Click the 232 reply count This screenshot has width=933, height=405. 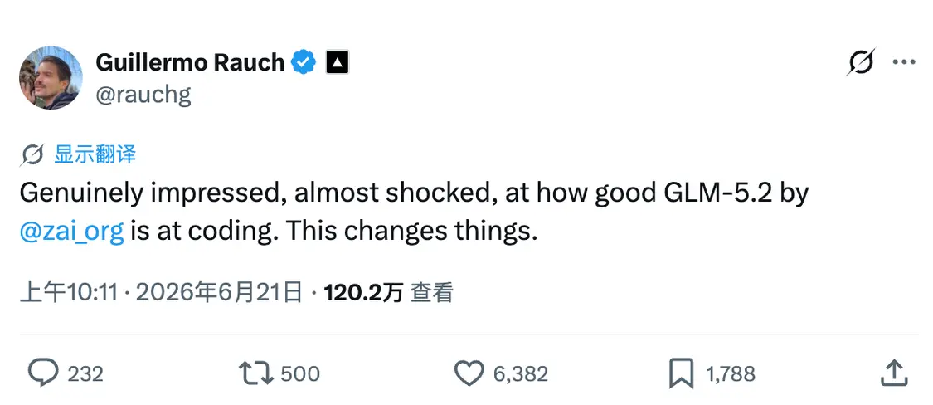(85, 374)
